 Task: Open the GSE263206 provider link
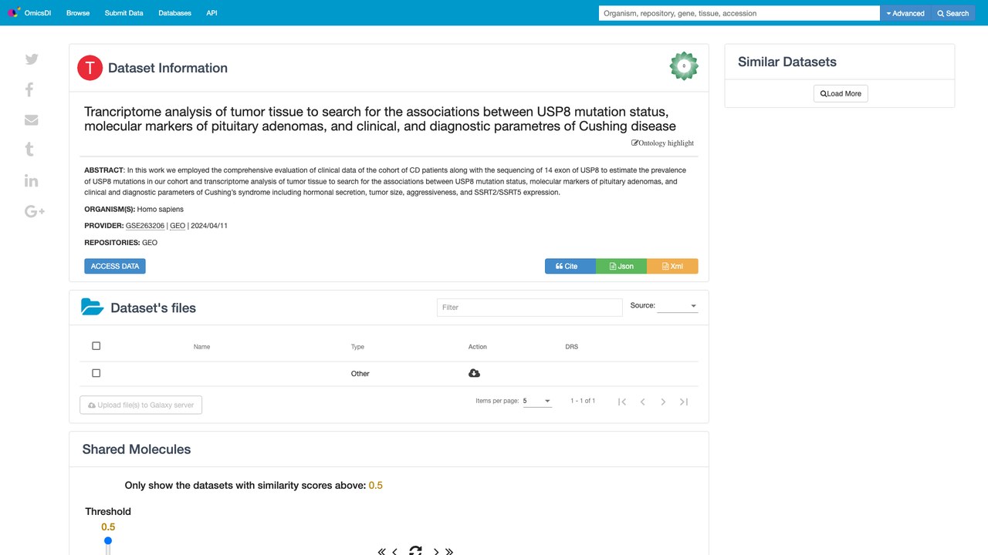[145, 226]
